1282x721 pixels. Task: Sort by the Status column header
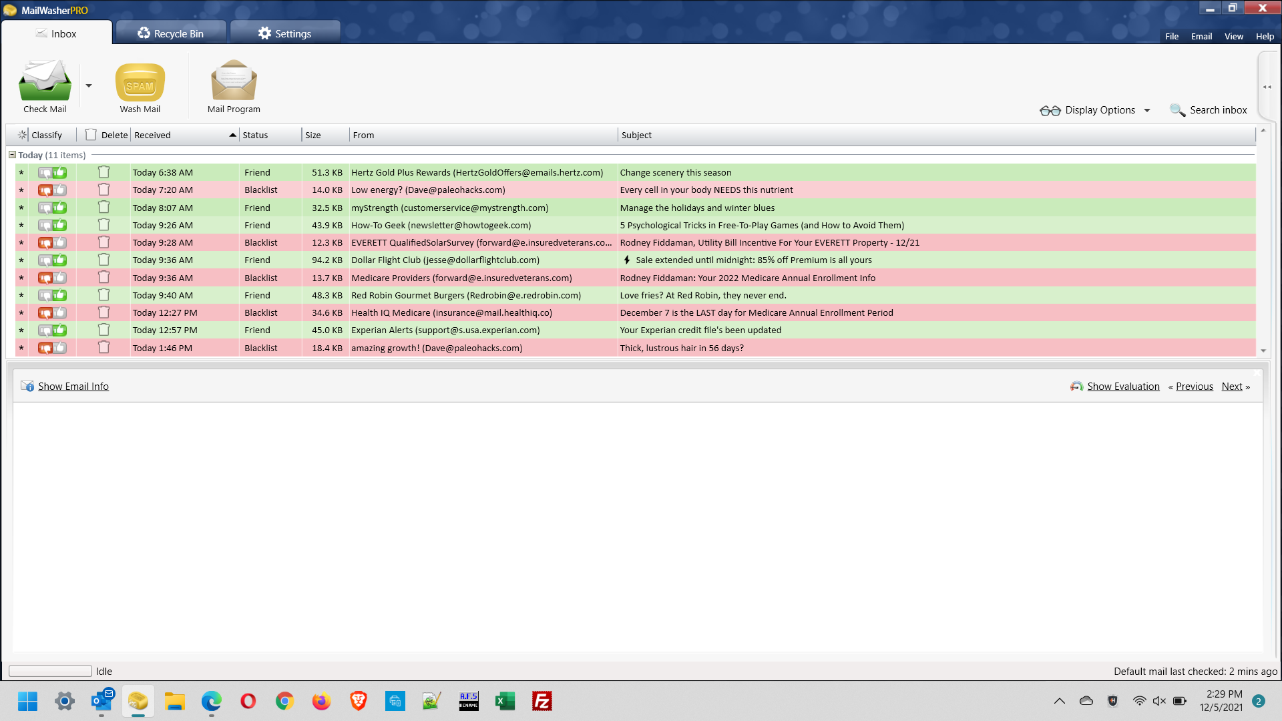point(270,135)
